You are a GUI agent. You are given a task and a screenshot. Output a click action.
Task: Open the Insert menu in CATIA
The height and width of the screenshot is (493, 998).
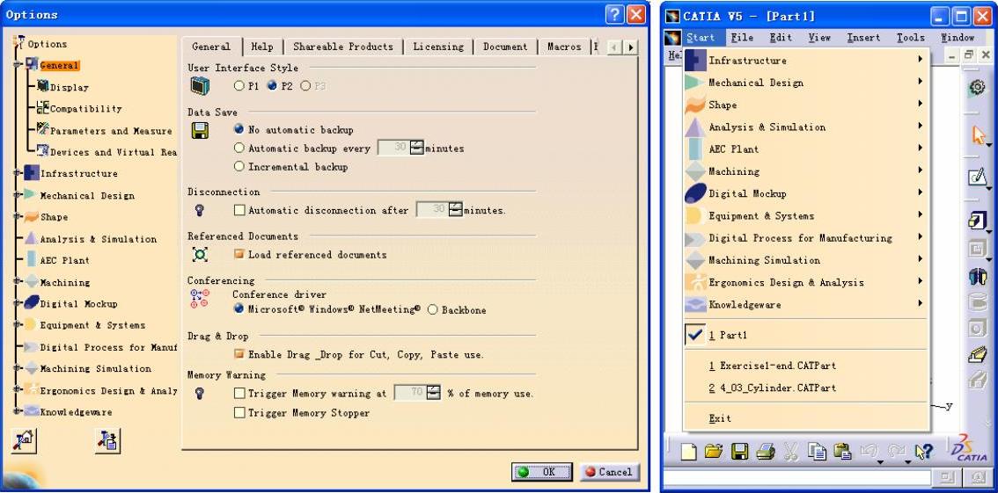863,38
